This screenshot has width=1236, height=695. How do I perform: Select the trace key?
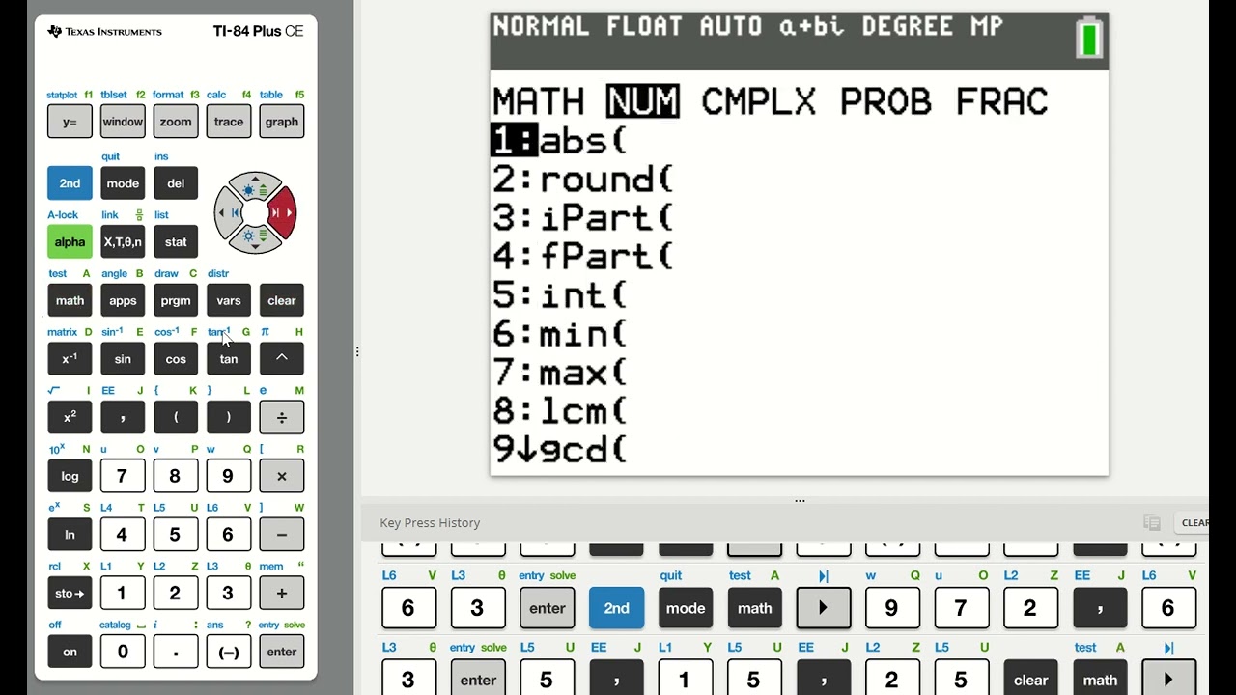(229, 122)
